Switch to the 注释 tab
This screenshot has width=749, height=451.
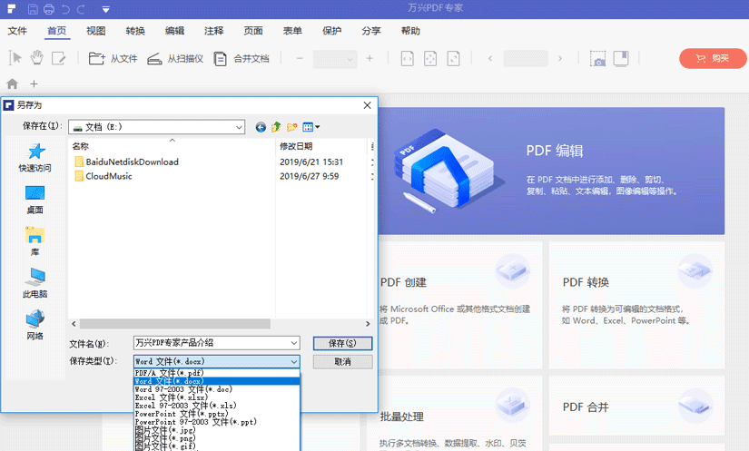coord(214,31)
